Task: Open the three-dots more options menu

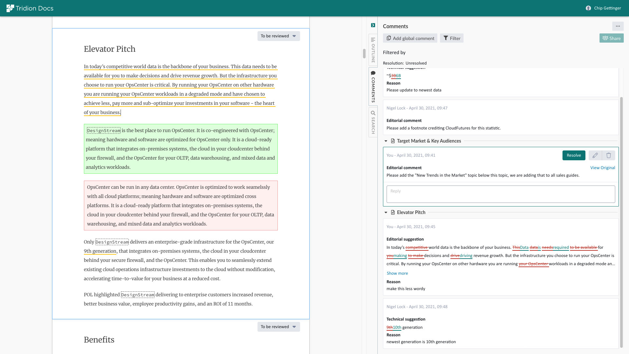Action: (618, 26)
